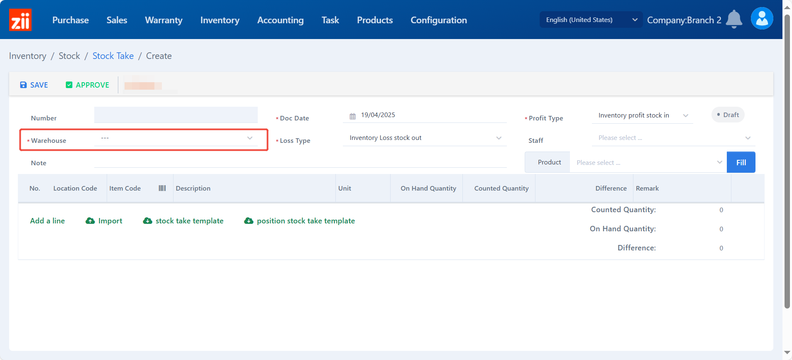This screenshot has height=360, width=792.
Task: Click the On Hand Quantity column header
Action: [428, 188]
